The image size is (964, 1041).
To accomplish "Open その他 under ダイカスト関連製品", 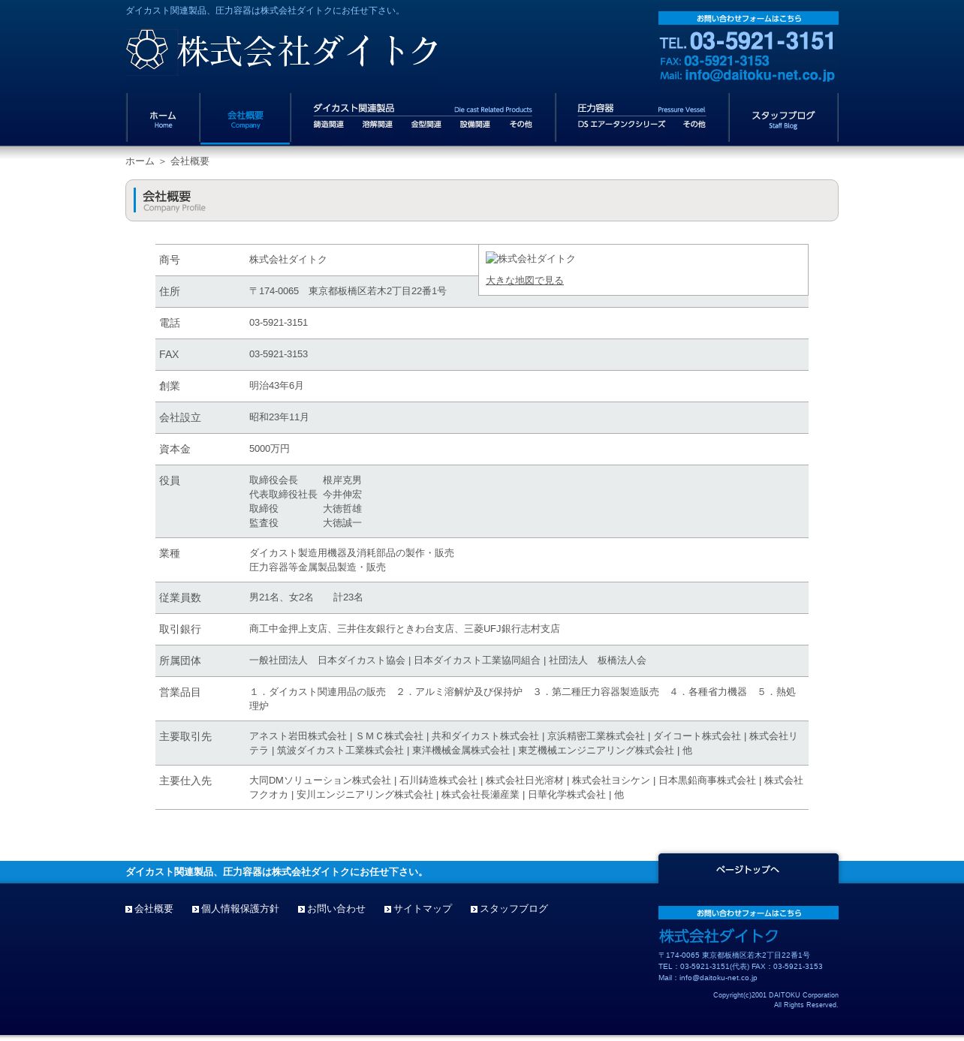I will (x=520, y=125).
